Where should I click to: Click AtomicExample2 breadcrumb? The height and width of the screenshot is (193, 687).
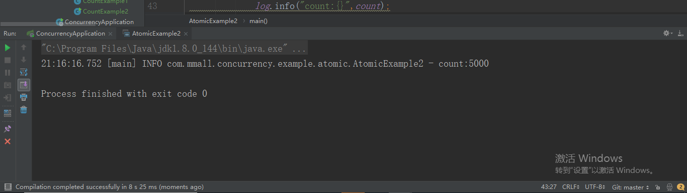click(x=213, y=21)
